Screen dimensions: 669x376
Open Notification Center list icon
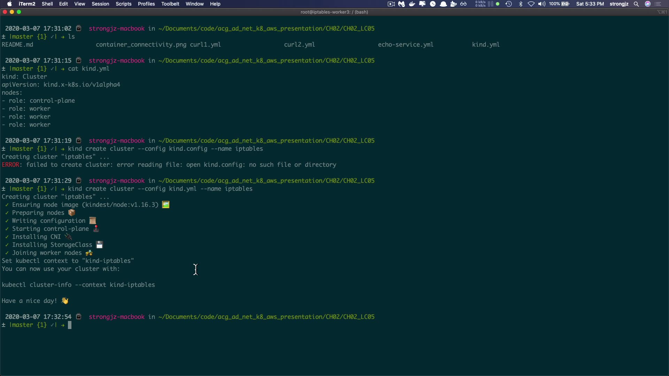pyautogui.click(x=658, y=4)
